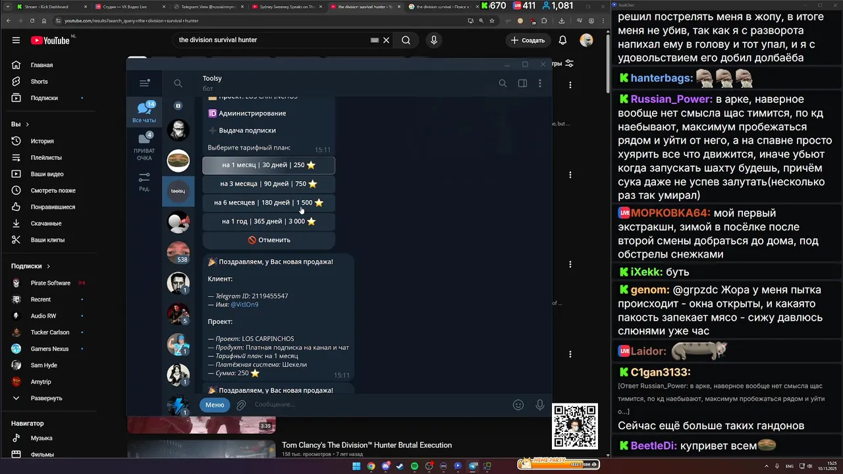The height and width of the screenshot is (474, 843).
Task: Open Toolsy chat three-dot menu
Action: [x=540, y=83]
